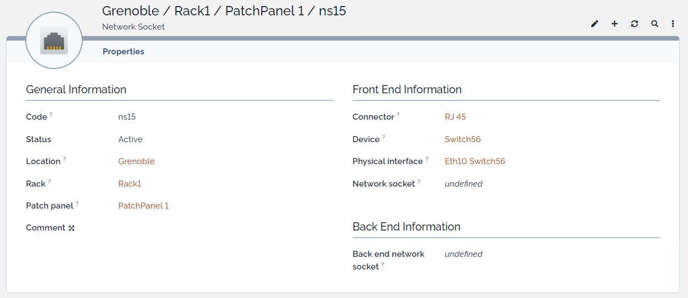Image resolution: width=688 pixels, height=298 pixels.
Task: Open the Grenoble location link
Action: pyautogui.click(x=137, y=161)
